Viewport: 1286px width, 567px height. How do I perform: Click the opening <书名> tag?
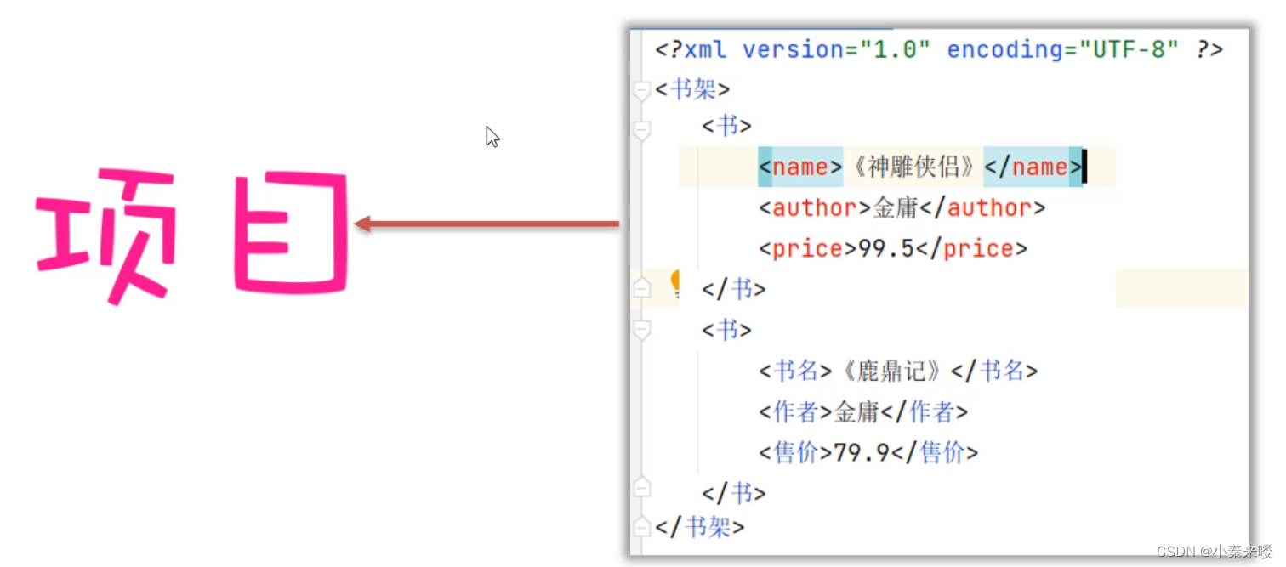(794, 371)
